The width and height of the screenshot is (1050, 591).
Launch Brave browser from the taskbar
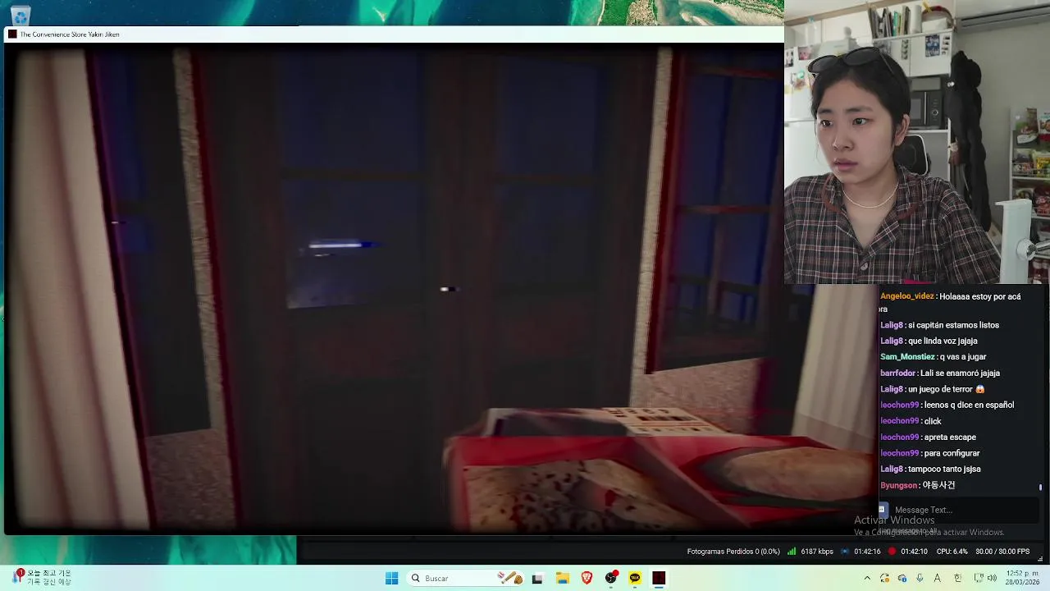pos(587,578)
